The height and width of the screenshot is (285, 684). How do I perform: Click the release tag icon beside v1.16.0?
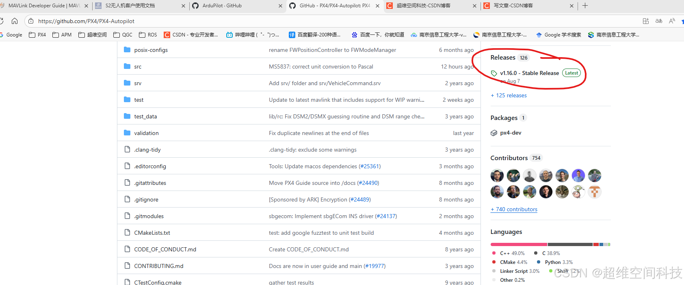click(x=494, y=73)
